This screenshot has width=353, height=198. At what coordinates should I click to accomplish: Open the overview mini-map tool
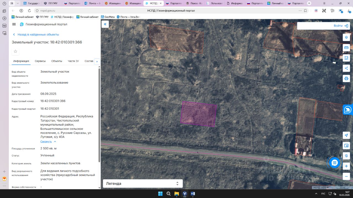click(346, 145)
